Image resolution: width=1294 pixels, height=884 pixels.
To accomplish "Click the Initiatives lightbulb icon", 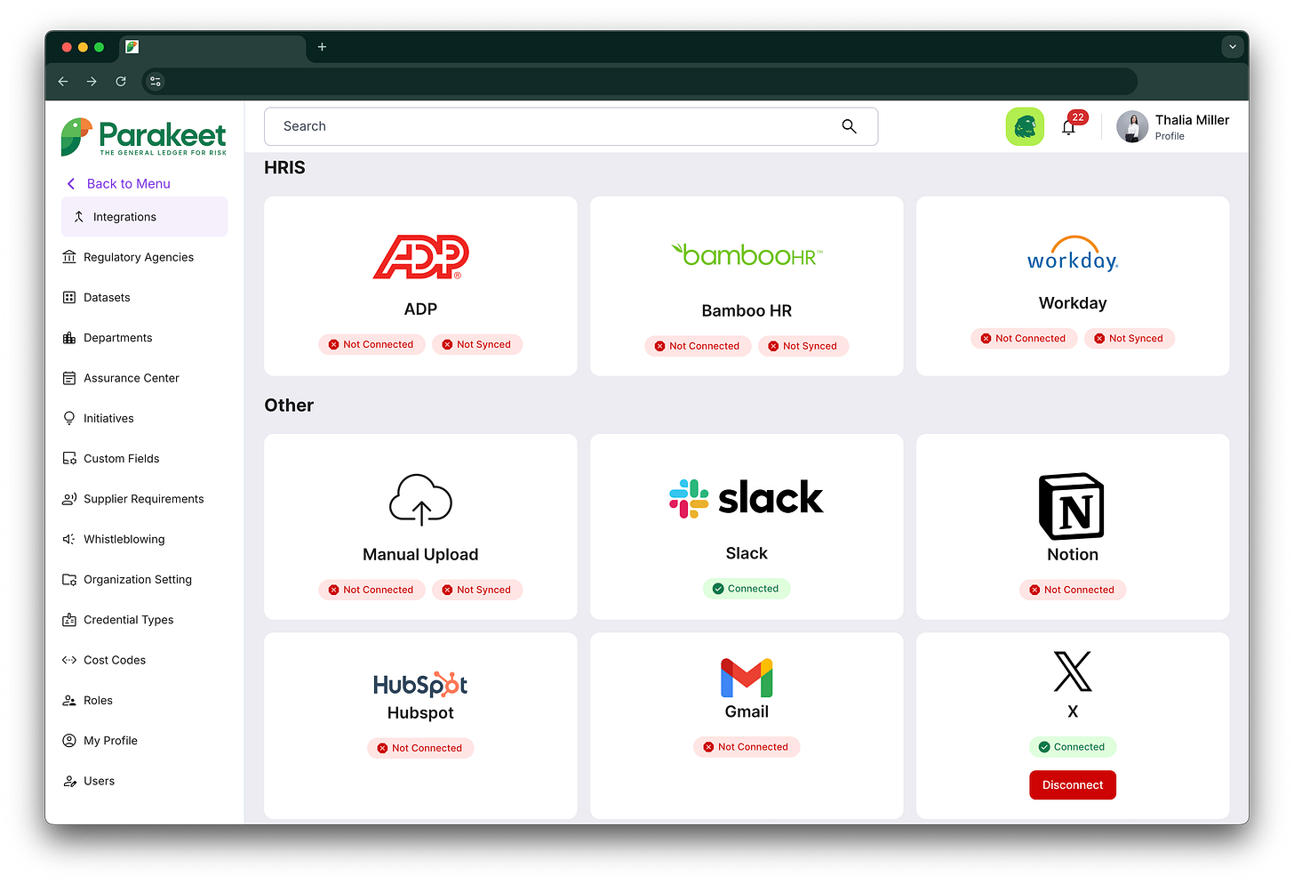I will click(x=69, y=418).
